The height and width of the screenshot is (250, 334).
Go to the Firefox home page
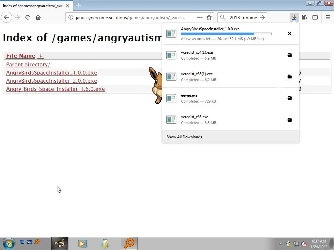click(x=38, y=18)
